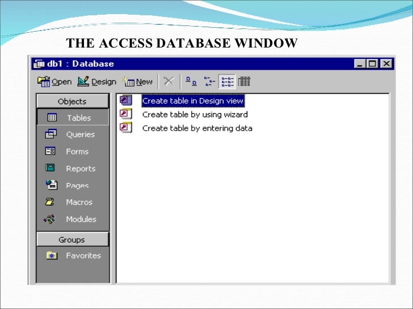Select 'Create table by entering data'
This screenshot has width=413, height=309.
(197, 128)
